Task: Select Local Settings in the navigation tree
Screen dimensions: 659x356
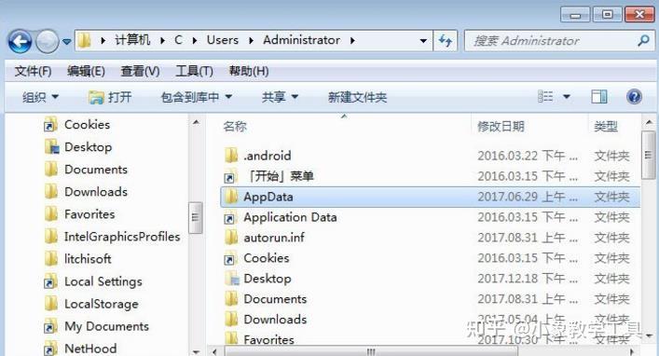Action: [103, 281]
